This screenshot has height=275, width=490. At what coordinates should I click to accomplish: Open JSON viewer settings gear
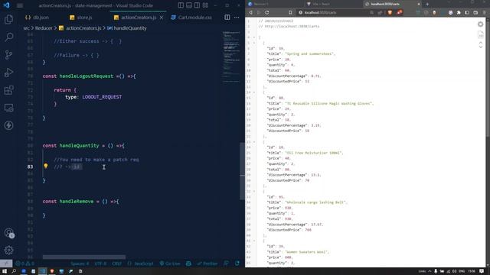[480, 24]
